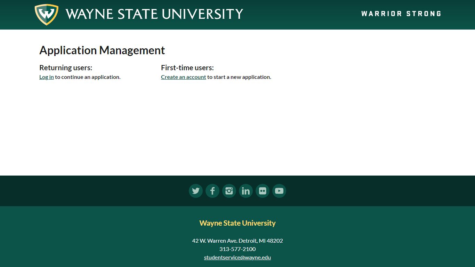Viewport: 475px width, 267px height.
Task: Click the LinkedIn social media icon
Action: pos(245,191)
